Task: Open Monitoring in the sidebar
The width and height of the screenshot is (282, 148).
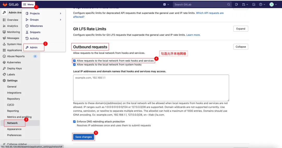Action: pos(14,32)
